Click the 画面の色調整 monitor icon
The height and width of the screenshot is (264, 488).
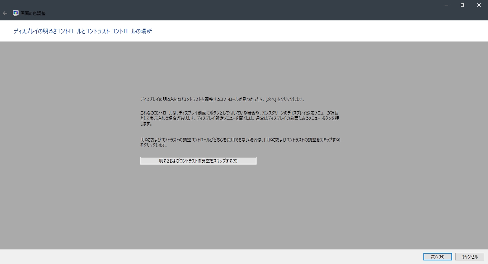tap(16, 13)
